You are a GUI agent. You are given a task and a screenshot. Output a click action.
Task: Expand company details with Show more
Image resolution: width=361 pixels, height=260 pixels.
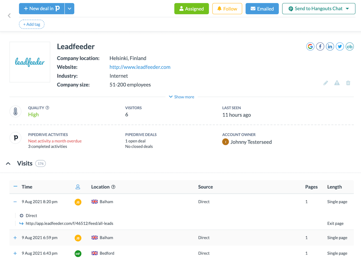coord(181,97)
